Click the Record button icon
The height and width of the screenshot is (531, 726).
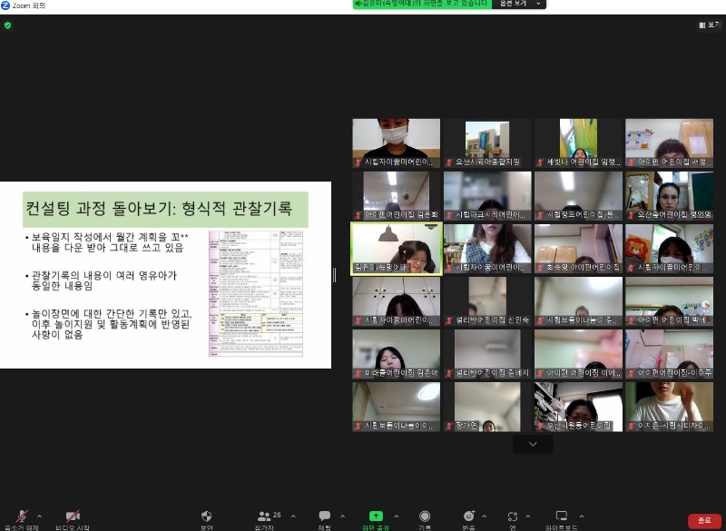[425, 516]
